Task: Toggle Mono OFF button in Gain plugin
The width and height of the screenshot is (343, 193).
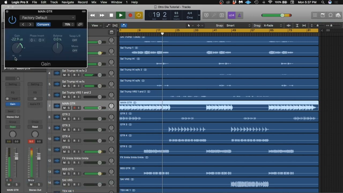Action: 75,50
